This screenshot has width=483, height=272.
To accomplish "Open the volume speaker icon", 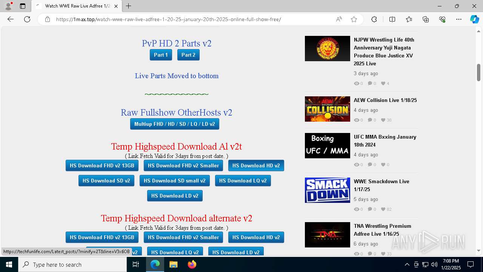I will pyautogui.click(x=434, y=264).
